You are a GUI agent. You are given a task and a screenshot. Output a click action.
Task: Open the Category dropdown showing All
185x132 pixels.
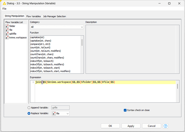tap(57, 27)
